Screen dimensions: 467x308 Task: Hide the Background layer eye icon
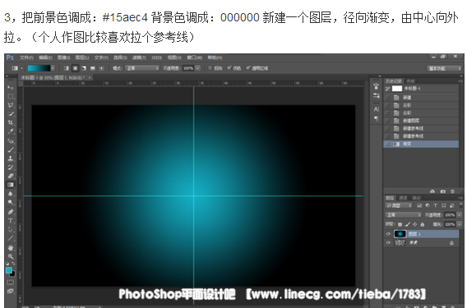[388, 243]
